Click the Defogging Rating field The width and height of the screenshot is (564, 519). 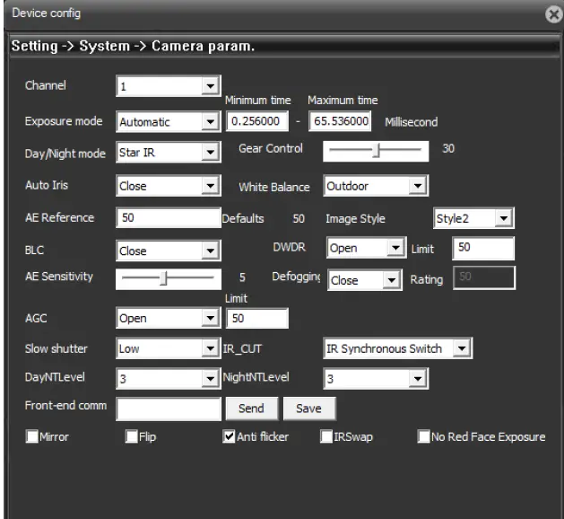click(x=484, y=277)
